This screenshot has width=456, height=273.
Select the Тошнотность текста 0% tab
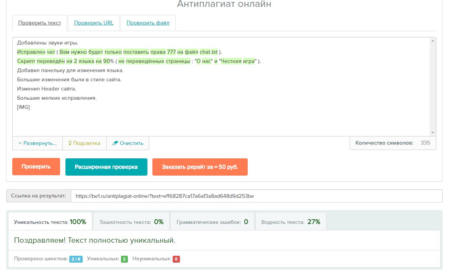(131, 222)
